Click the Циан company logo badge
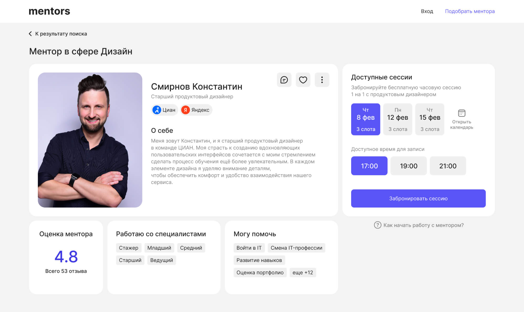The height and width of the screenshot is (312, 524). [x=157, y=110]
